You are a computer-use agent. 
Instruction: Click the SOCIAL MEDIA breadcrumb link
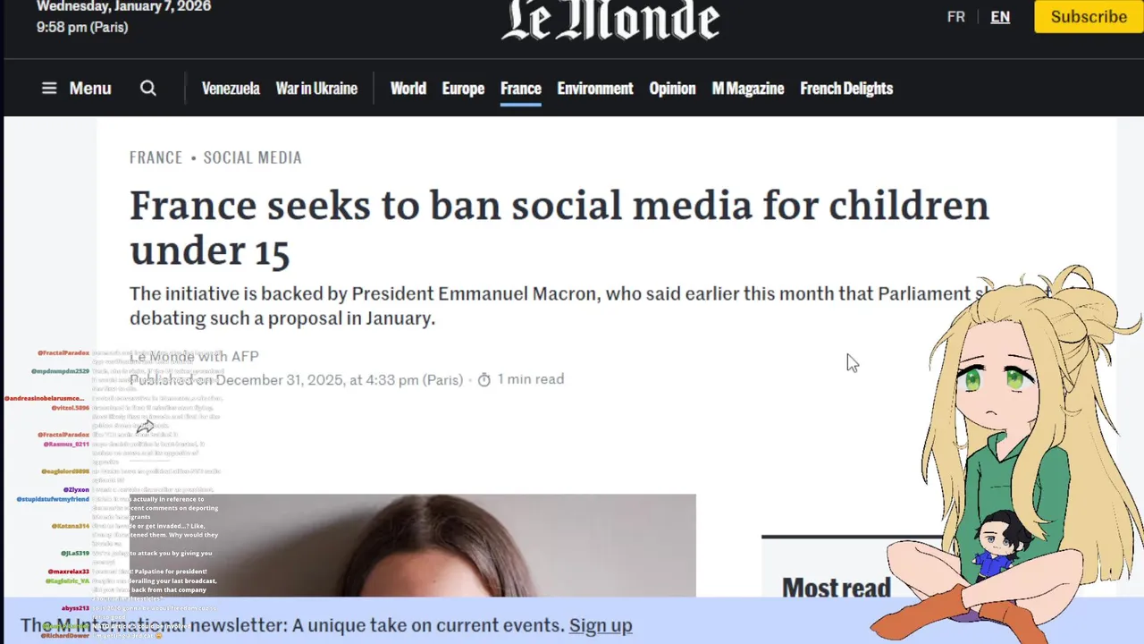pyautogui.click(x=252, y=157)
